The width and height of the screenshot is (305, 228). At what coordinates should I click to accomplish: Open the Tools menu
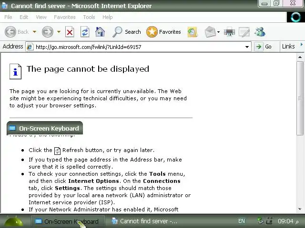point(89,17)
